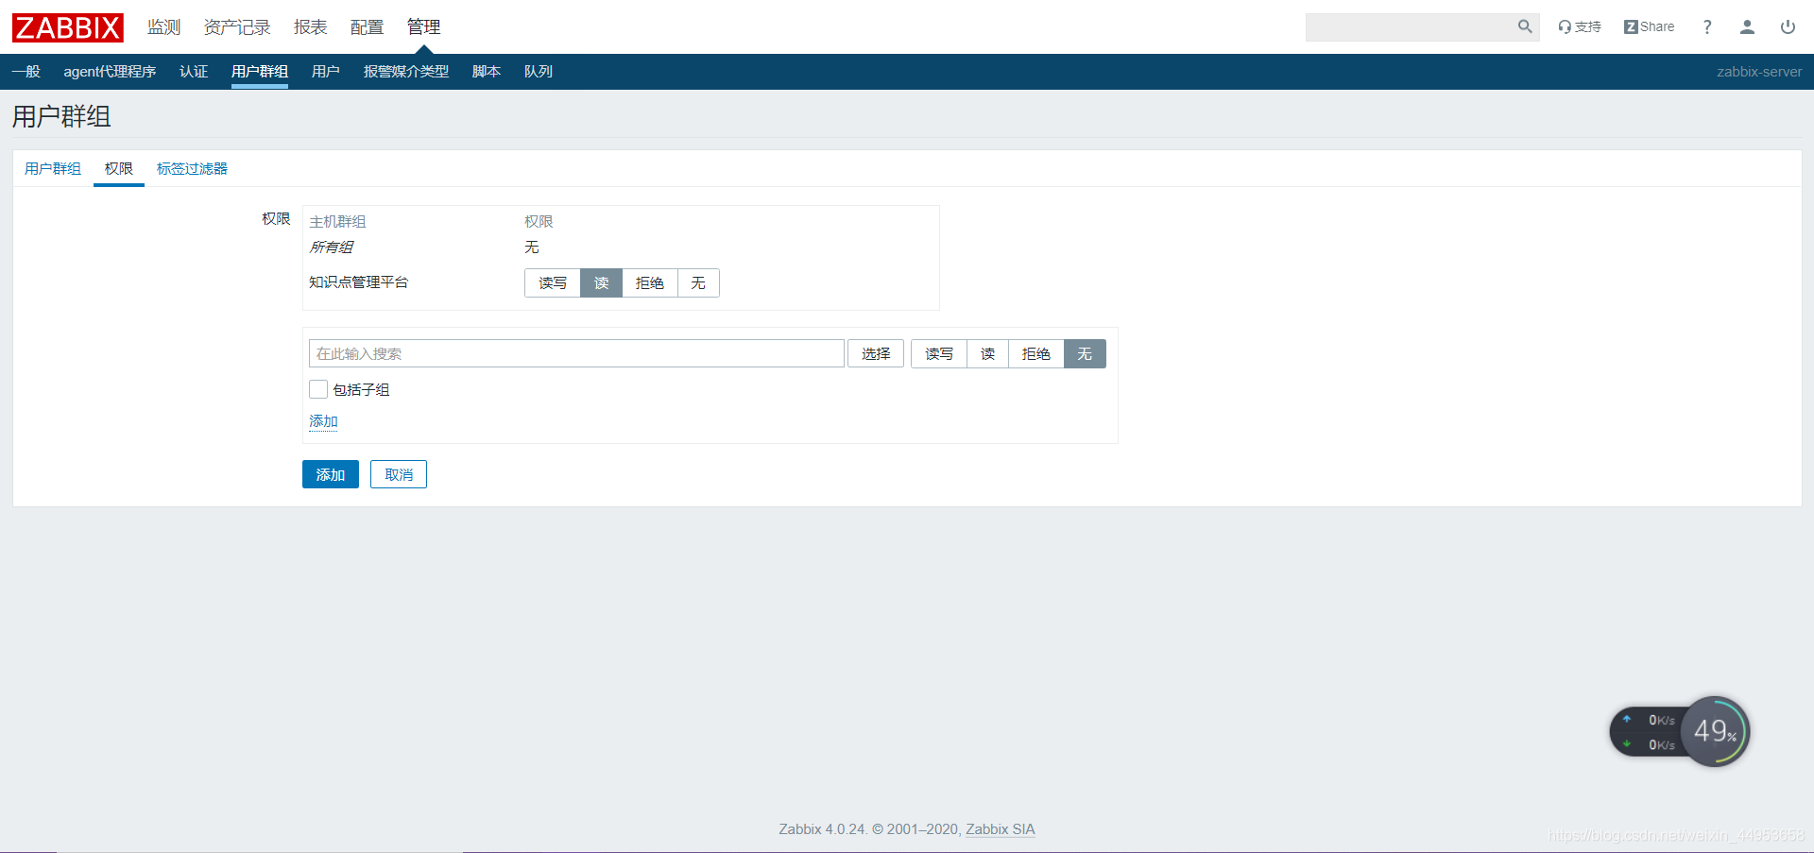Open the Zabbix SIA footer link

coord(1001,829)
